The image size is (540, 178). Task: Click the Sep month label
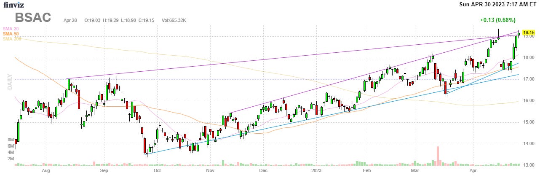[x=104, y=171]
